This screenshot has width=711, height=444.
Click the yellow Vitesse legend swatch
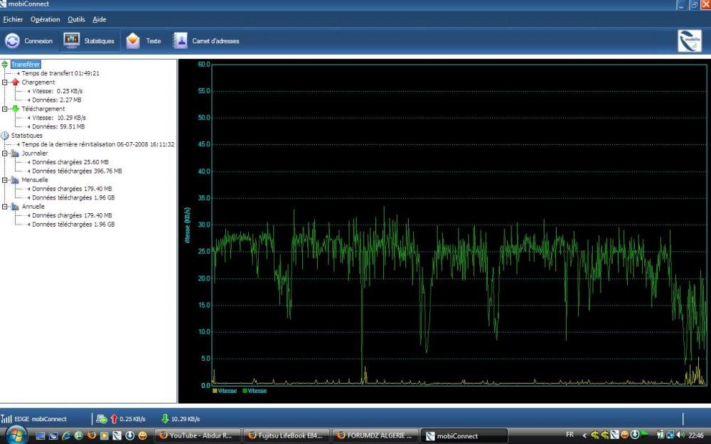(x=215, y=391)
